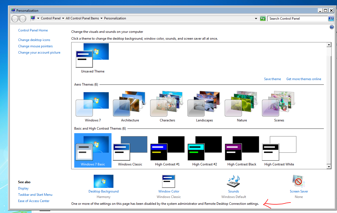Screen dimensions: 337x213
Task: Click the Screen Saver text link
Action: (x=299, y=191)
